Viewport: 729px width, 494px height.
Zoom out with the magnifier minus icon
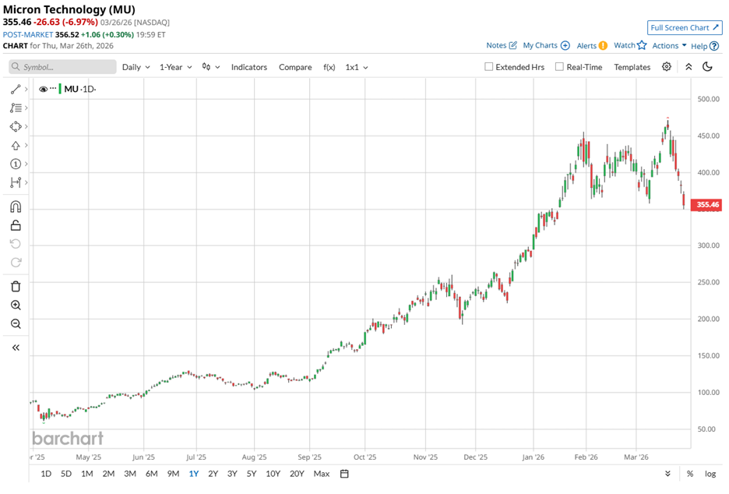[16, 324]
